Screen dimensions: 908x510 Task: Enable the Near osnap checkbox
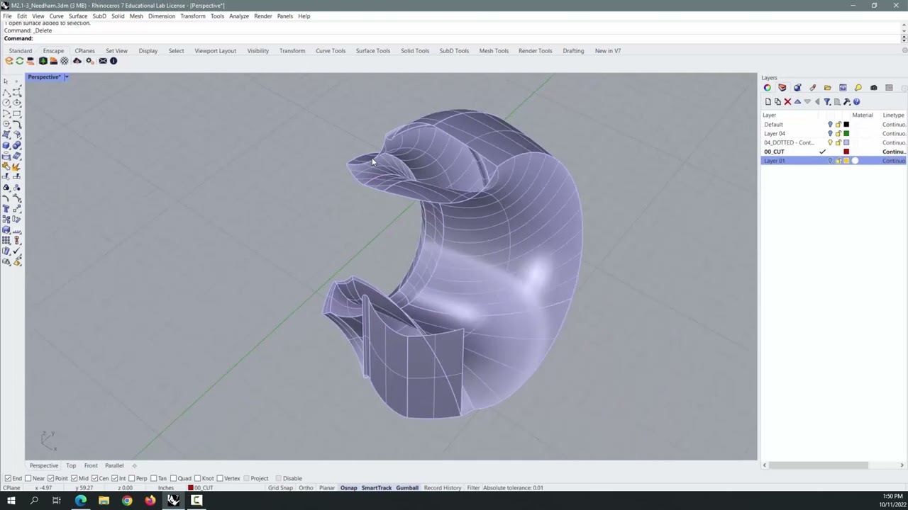click(x=28, y=478)
